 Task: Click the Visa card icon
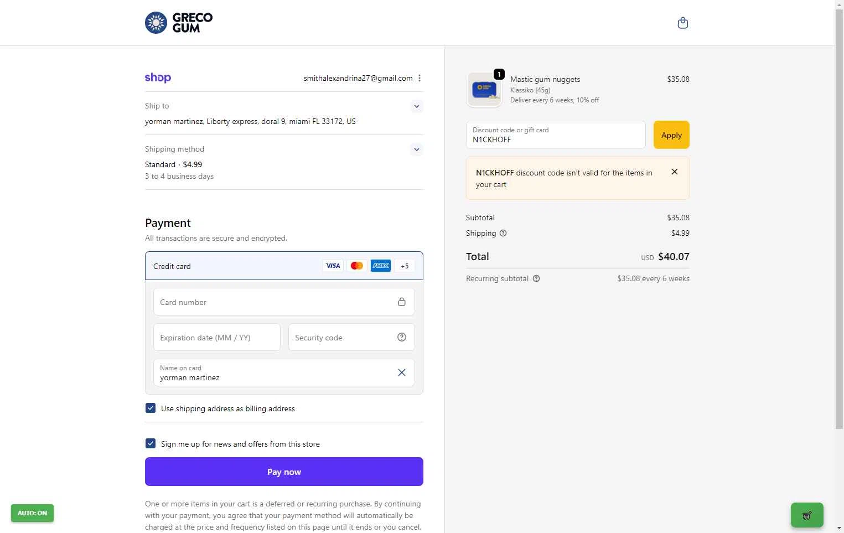click(333, 266)
